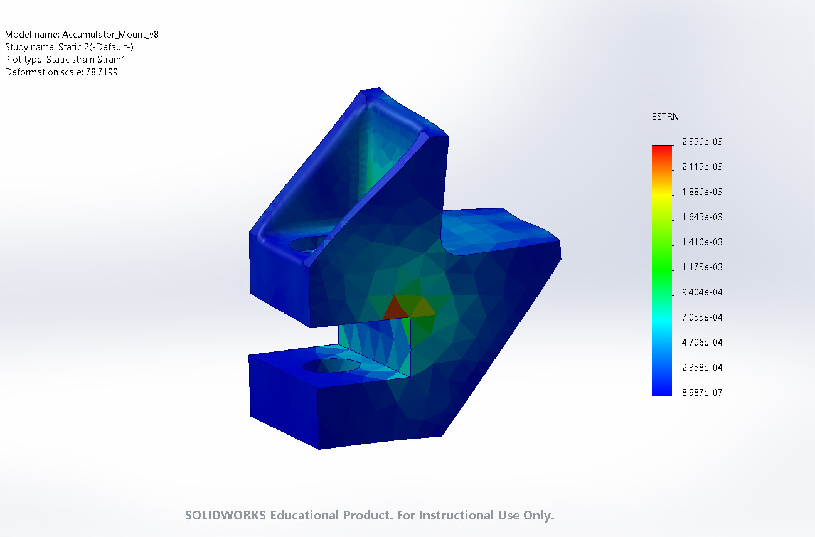Screen dimensions: 815x537
Task: Click the 4.706e-04 legend value
Action: [x=702, y=343]
